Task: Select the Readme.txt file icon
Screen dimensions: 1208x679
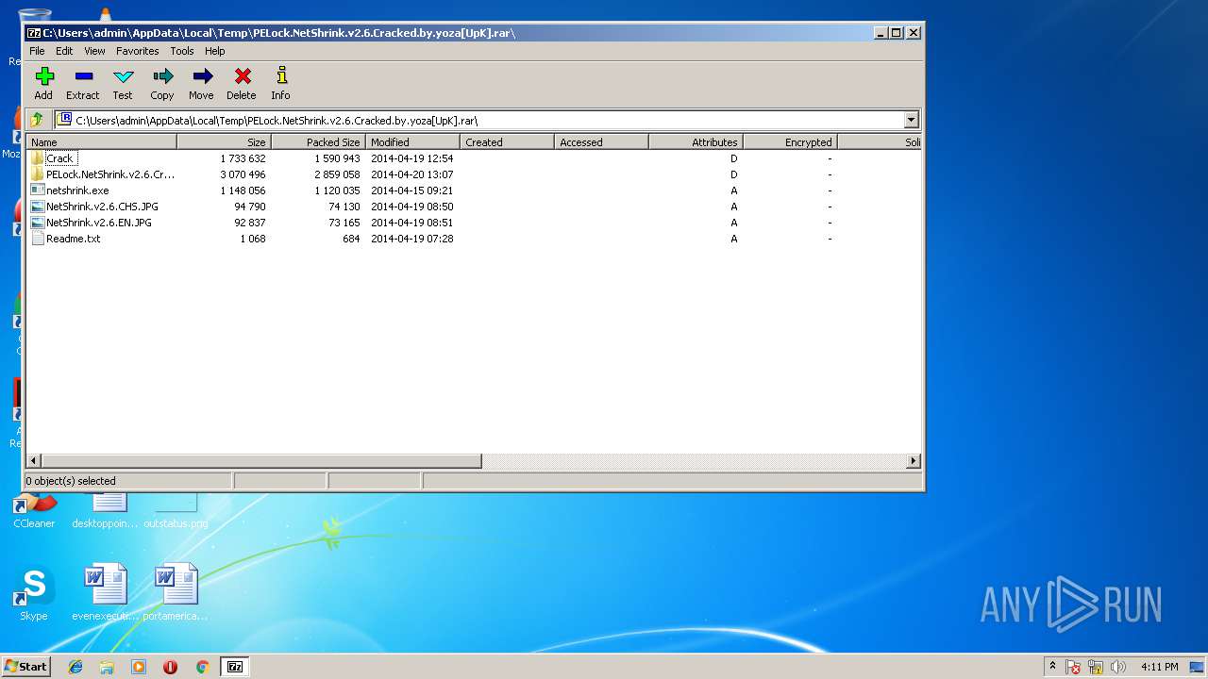Action: click(38, 239)
